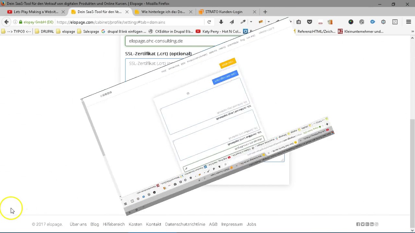Open CKEditor in Drupal 8 bookmark
This screenshot has height=233, width=415.
pyautogui.click(x=171, y=31)
